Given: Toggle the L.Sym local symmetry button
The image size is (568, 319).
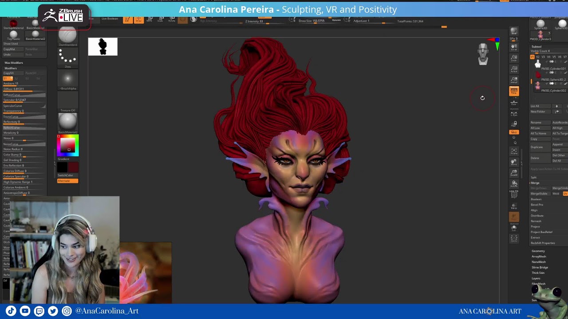Looking at the screenshot, I should tap(514, 113).
